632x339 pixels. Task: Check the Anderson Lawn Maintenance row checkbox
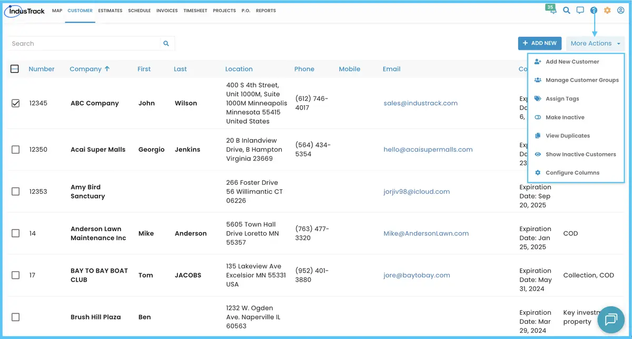15,233
